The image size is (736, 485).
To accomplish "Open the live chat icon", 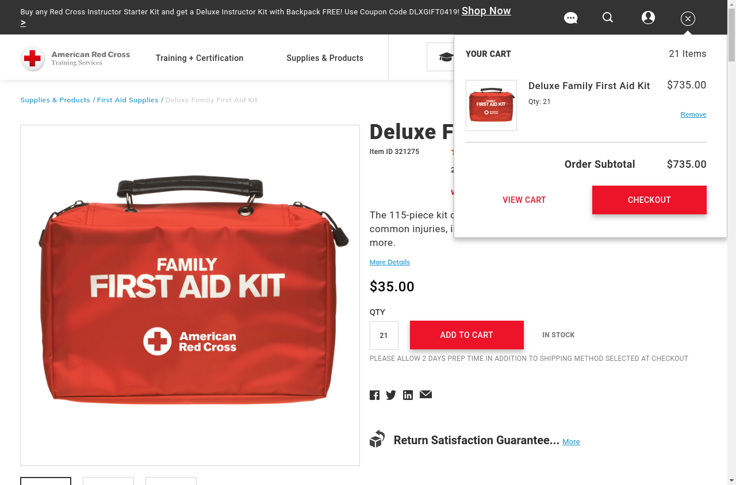I will coord(570,18).
